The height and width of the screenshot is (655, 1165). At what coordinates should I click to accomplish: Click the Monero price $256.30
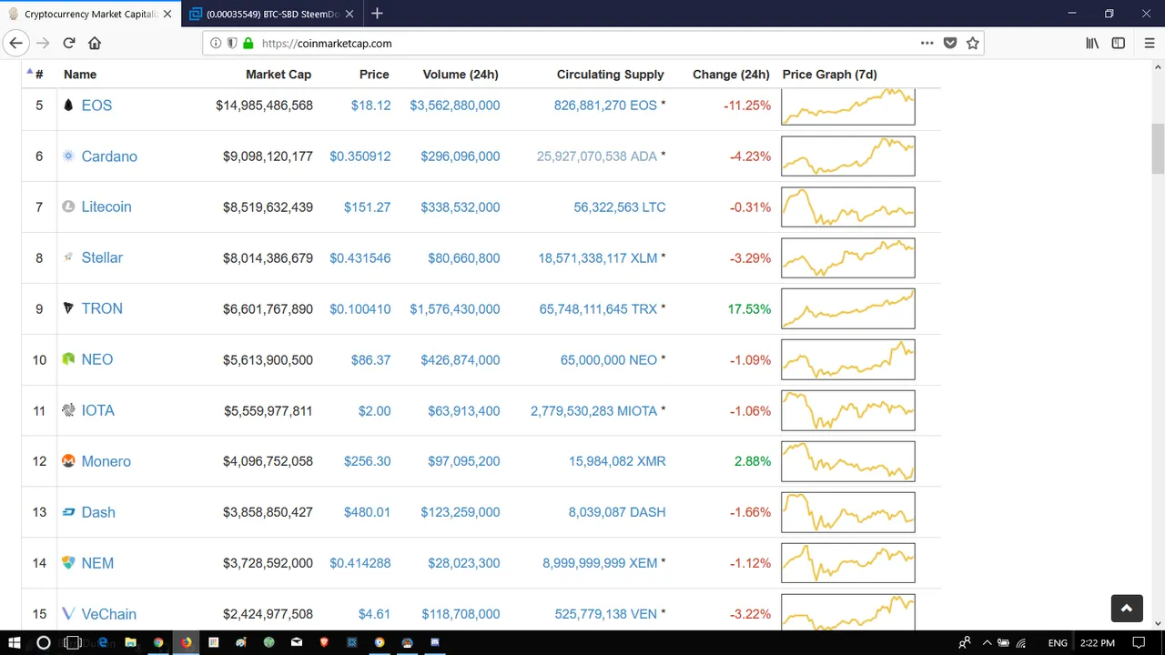pos(368,461)
